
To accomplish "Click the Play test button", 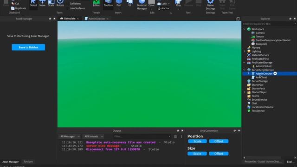I will click(178, 3).
